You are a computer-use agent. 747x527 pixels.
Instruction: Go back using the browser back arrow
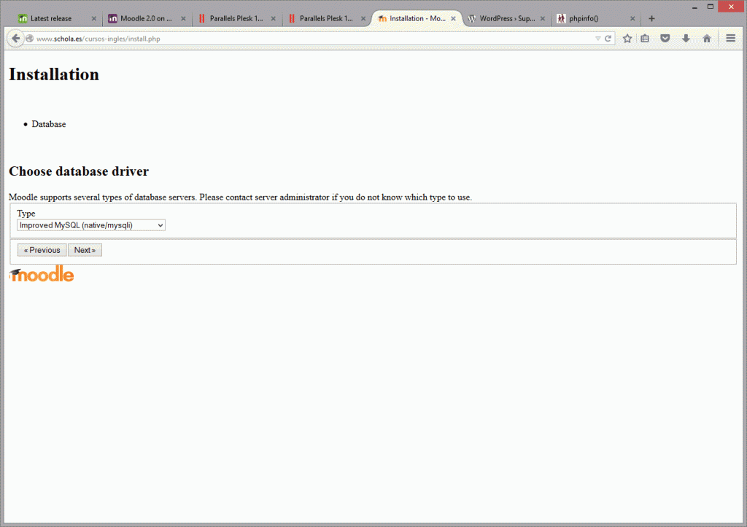tap(15, 39)
